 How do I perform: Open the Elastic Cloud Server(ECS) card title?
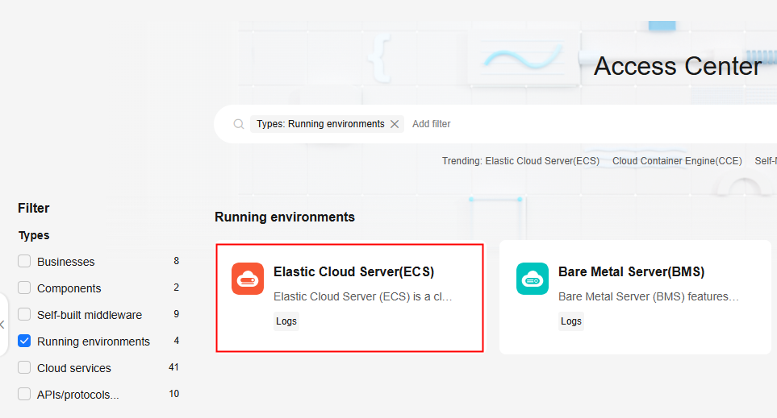tap(353, 272)
